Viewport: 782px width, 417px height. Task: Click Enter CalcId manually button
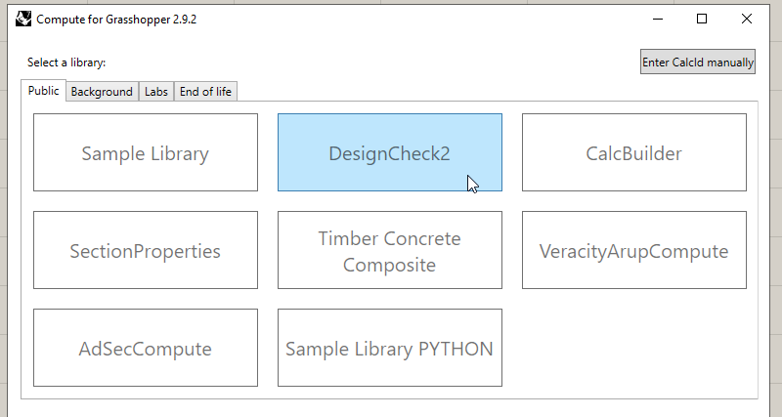[x=698, y=62]
